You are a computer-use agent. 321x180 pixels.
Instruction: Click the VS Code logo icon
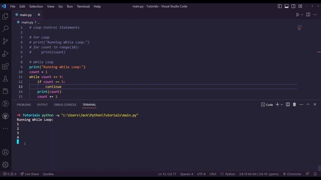pos(4,6)
